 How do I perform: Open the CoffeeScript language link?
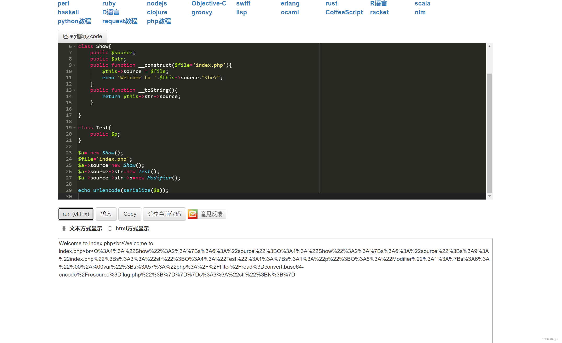[x=344, y=12]
